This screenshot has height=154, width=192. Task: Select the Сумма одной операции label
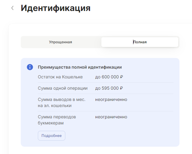[63, 88]
